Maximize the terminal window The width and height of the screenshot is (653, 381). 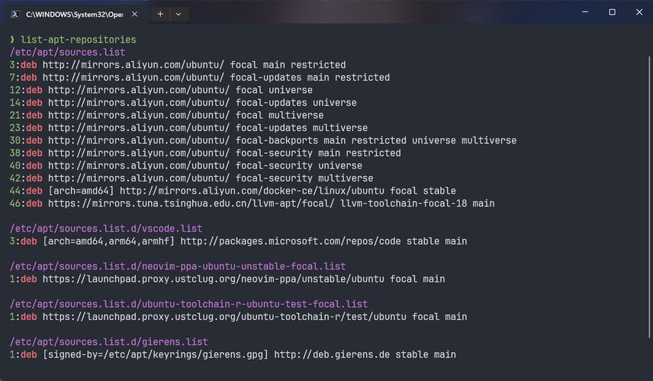pos(612,12)
